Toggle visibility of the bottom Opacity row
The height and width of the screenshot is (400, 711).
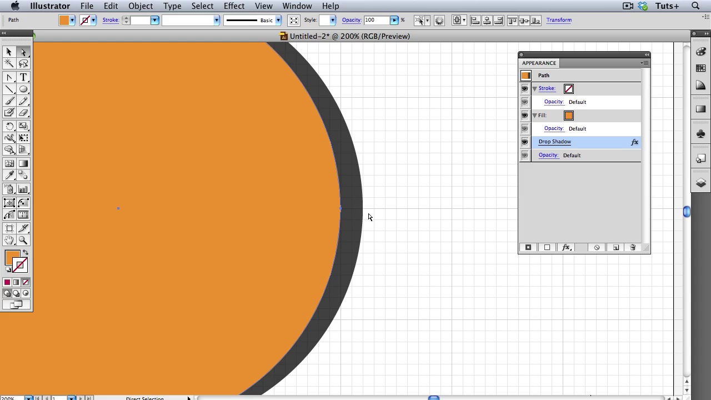coord(524,155)
